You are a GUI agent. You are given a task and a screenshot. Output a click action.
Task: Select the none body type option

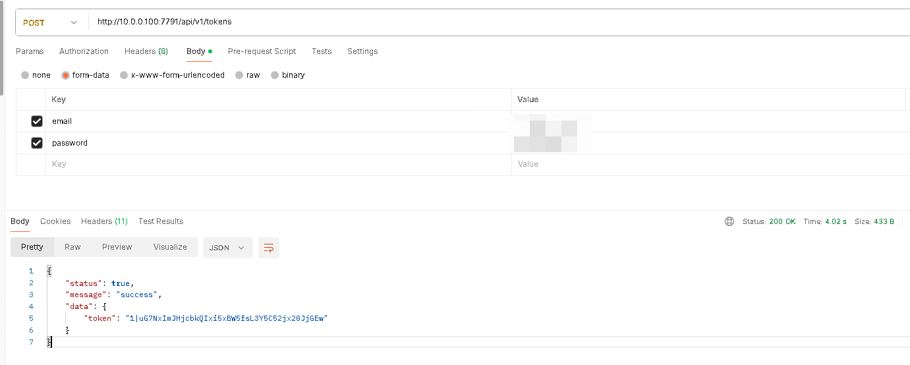(25, 75)
